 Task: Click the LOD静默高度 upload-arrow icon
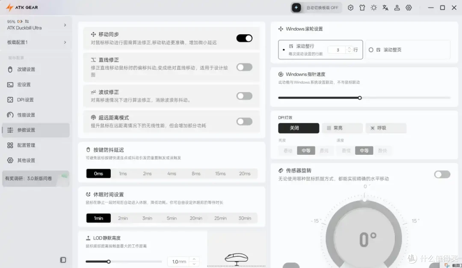click(x=88, y=238)
